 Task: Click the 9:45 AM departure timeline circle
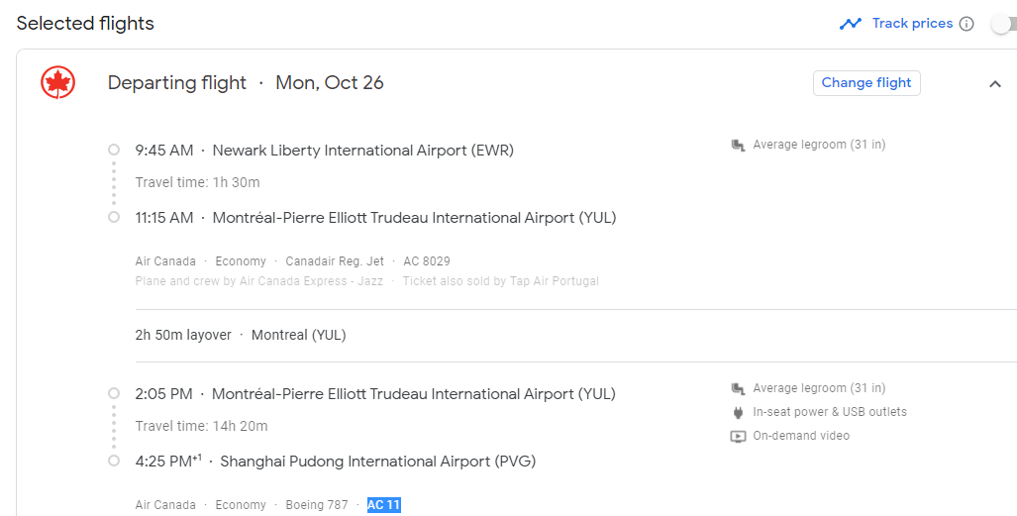[x=114, y=150]
